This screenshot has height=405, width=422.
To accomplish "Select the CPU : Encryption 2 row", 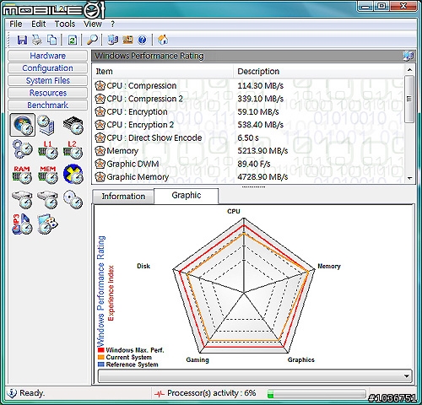I will [249, 125].
